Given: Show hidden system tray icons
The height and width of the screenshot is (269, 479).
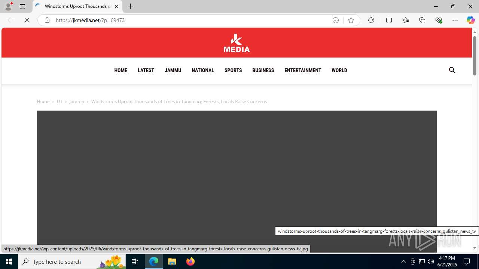Looking at the screenshot, I should tap(403, 262).
